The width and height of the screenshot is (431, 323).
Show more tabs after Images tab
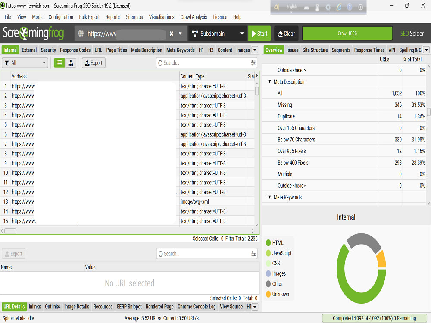click(x=255, y=50)
